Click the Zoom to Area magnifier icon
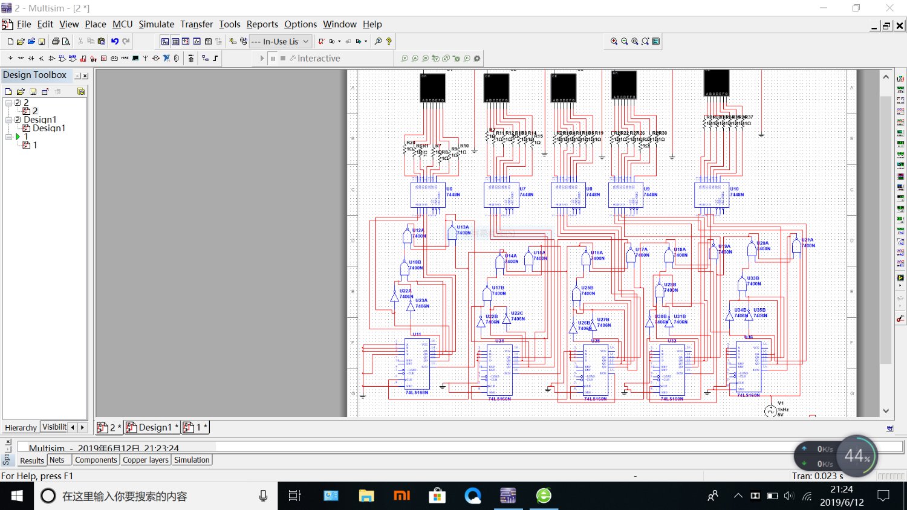Screen dimensions: 907x510 [x=635, y=42]
